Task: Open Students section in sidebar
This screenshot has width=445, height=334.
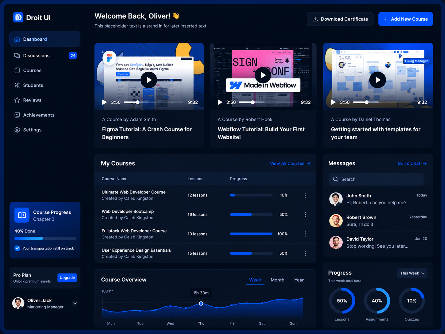Action: (x=45, y=85)
